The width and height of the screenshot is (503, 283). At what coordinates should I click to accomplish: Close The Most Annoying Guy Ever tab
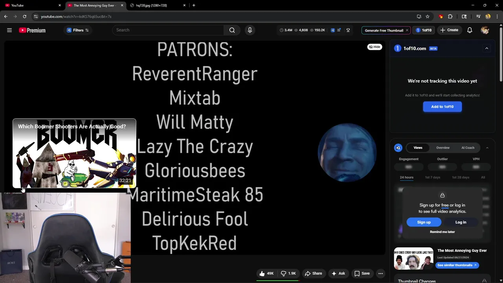[x=122, y=6]
